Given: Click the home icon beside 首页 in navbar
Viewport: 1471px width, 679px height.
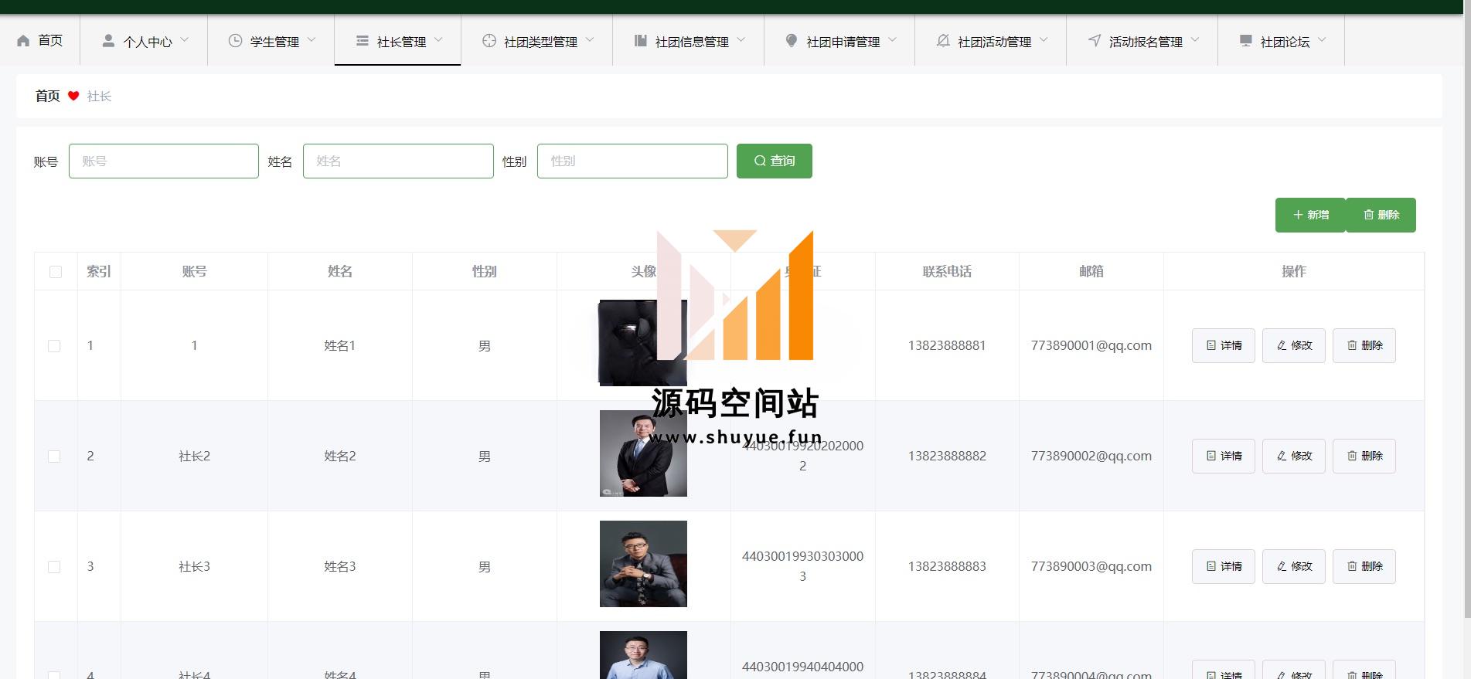Looking at the screenshot, I should click(23, 41).
